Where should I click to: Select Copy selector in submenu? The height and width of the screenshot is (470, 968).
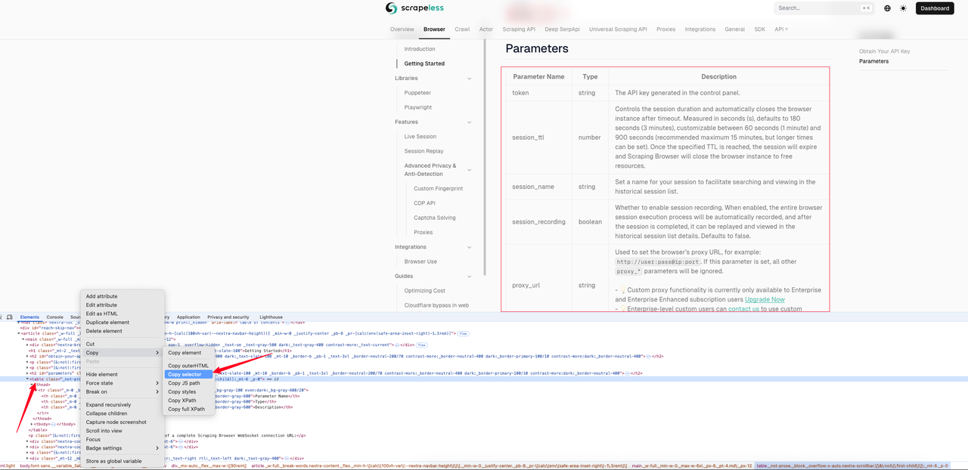[x=188, y=375]
